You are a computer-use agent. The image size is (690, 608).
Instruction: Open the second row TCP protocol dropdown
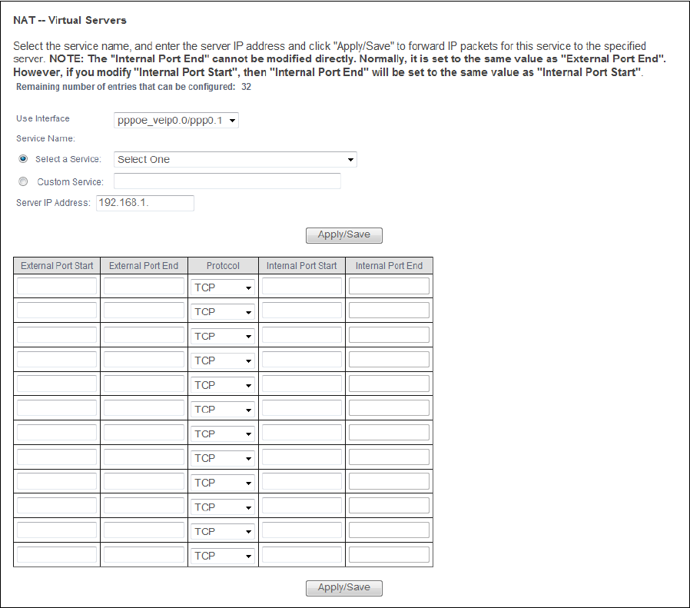click(223, 312)
